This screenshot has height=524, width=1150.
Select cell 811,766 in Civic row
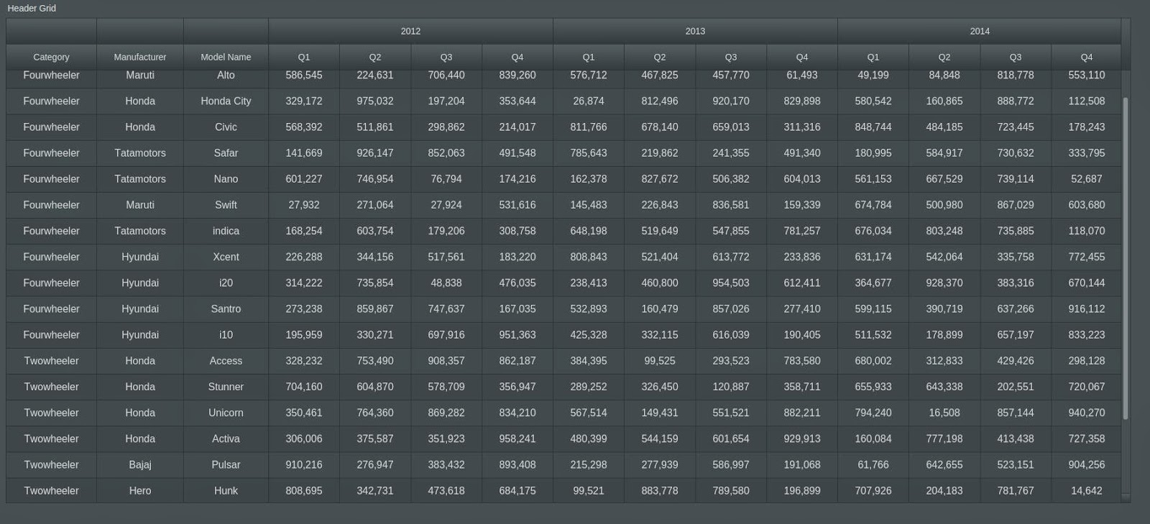(x=589, y=127)
